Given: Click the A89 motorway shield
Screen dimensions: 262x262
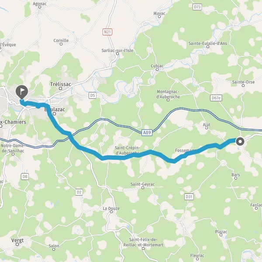Looking at the screenshot, I should point(147,133).
